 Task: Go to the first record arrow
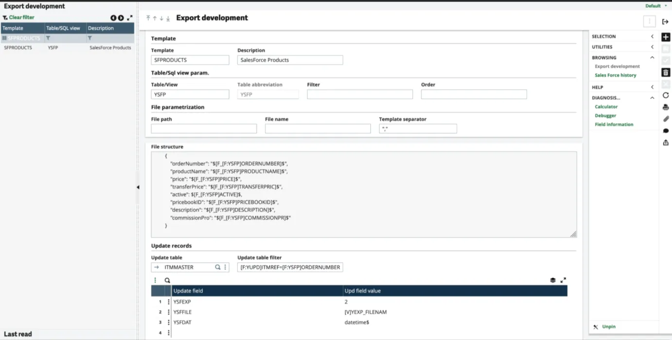pos(148,18)
